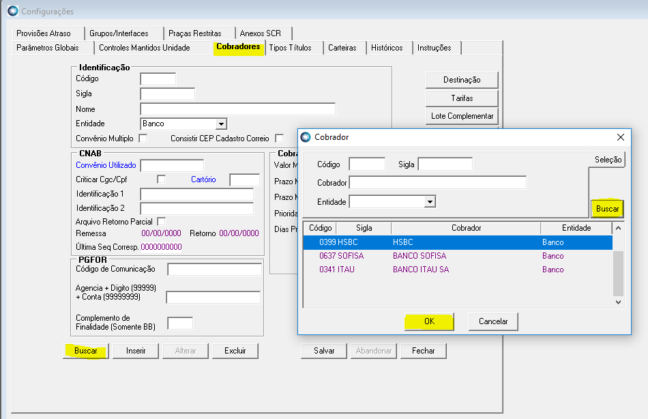Click the Cobrador column header
Image resolution: width=648 pixels, height=419 pixels.
[466, 228]
